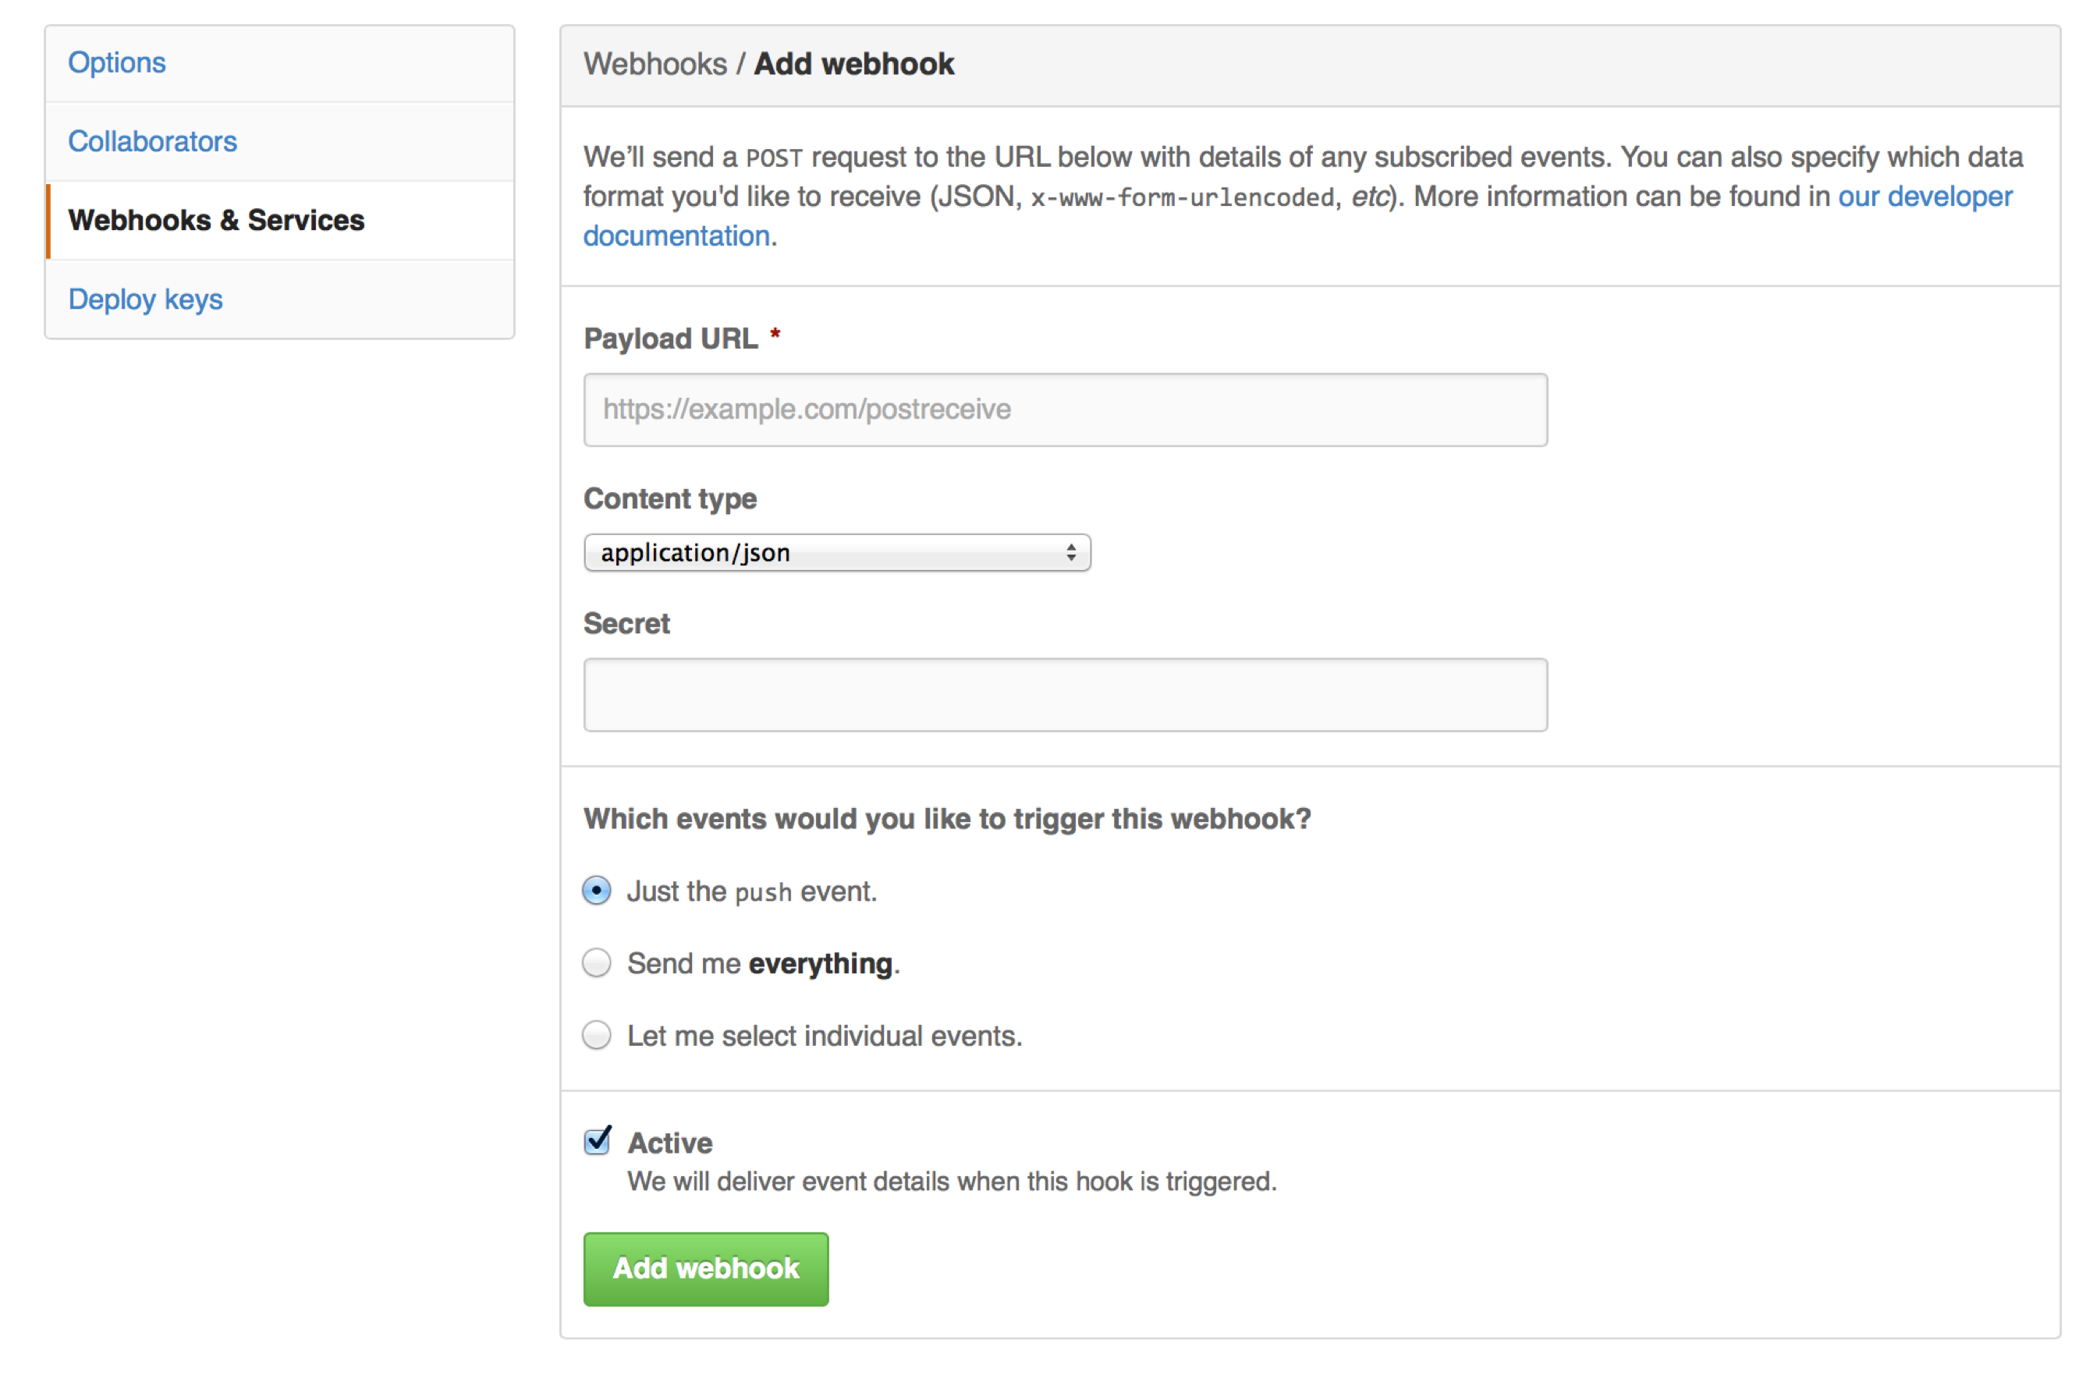This screenshot has width=2086, height=1379.
Task: Go to Collaborators in the sidebar
Action: [x=152, y=142]
